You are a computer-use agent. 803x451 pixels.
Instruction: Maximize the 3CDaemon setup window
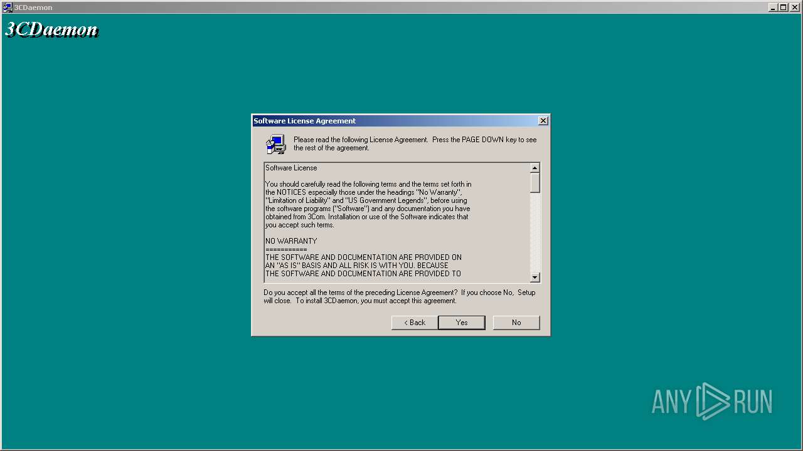coord(783,8)
